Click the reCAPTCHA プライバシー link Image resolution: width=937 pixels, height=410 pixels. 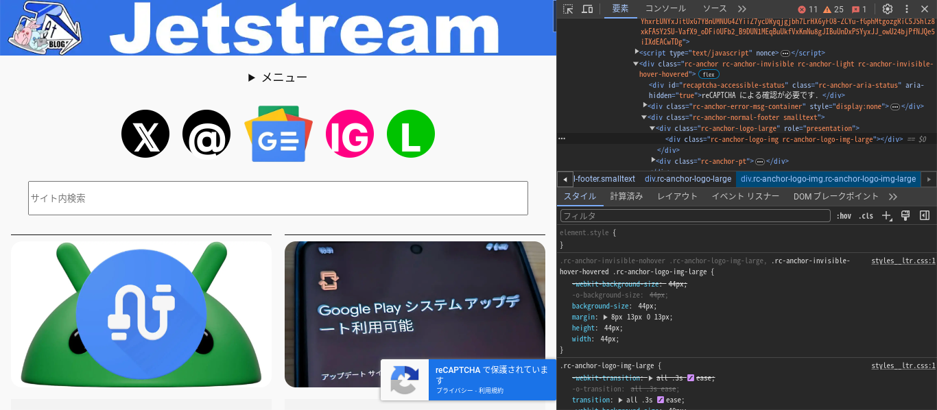[453, 390]
